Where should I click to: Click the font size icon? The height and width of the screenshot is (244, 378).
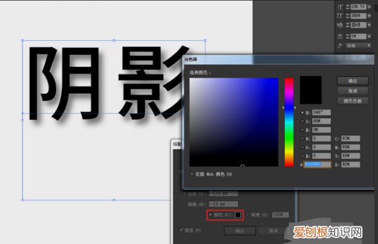(340, 7)
